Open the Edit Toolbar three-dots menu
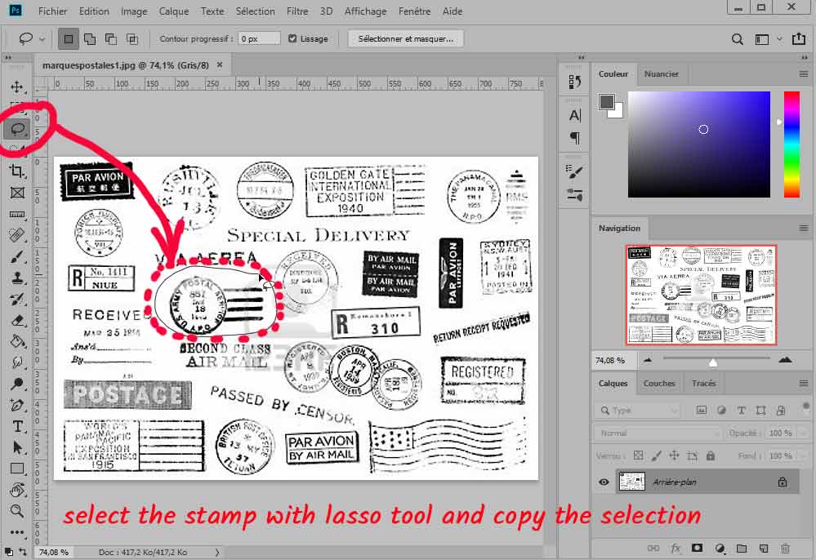816x560 pixels. point(17,532)
